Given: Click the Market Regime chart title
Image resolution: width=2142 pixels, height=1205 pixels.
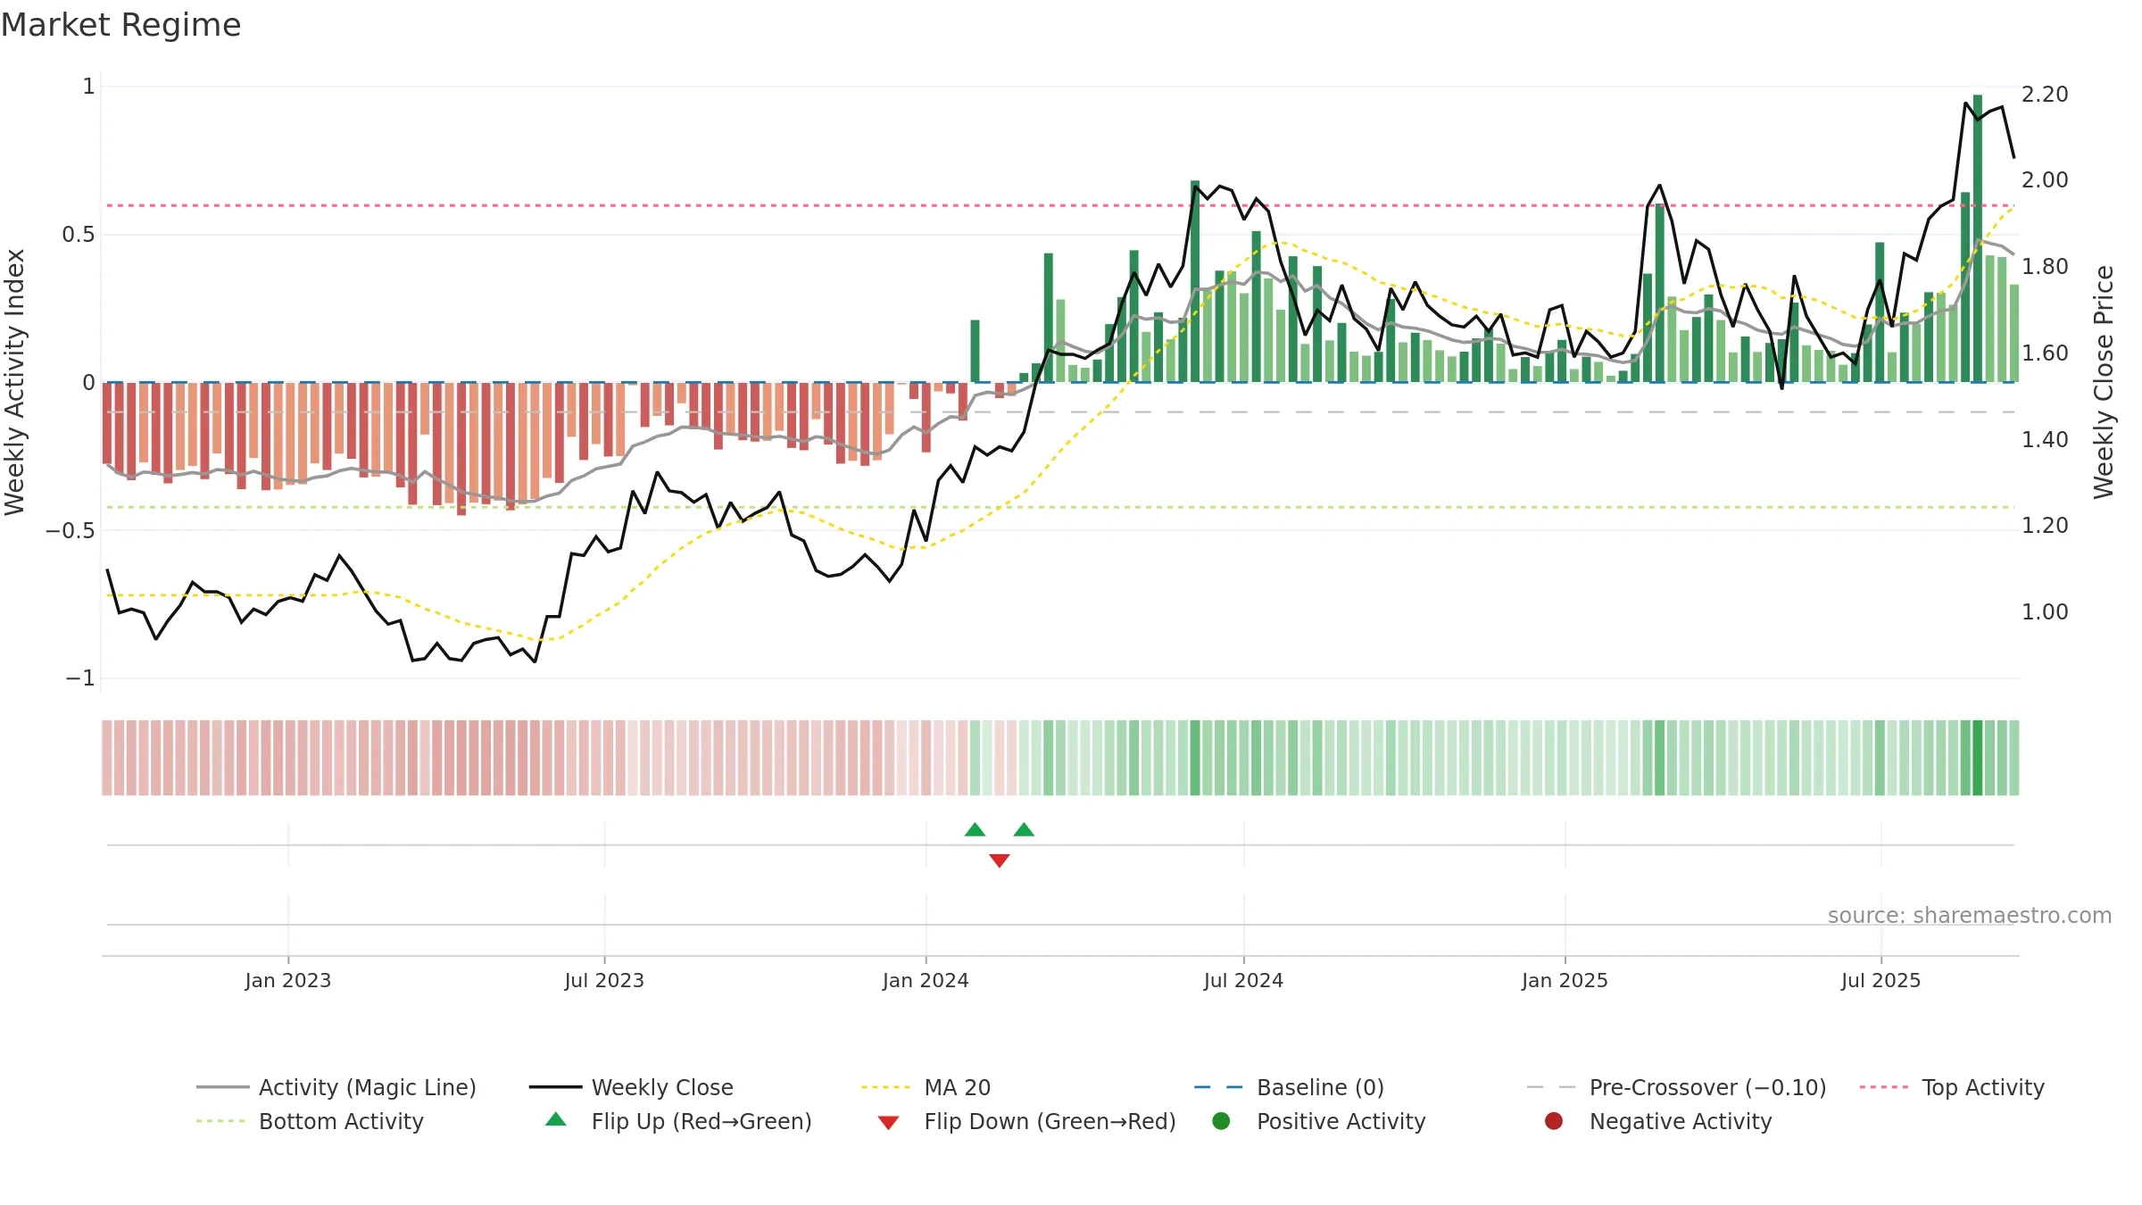Looking at the screenshot, I should [x=121, y=25].
